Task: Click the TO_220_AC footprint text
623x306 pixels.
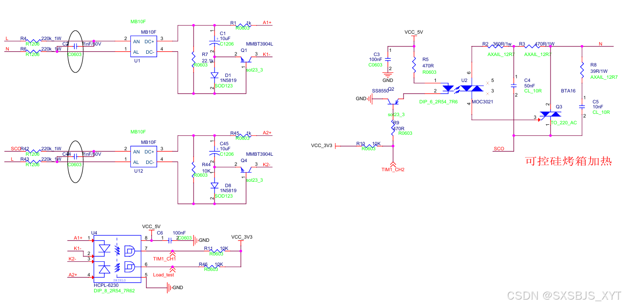Action: coord(564,123)
